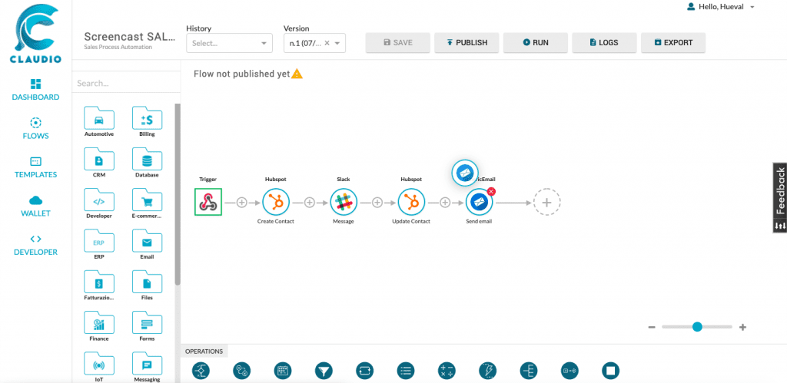Screen dimensions: 787x383
Task: Add step after Trigger node
Action: tap(242, 203)
